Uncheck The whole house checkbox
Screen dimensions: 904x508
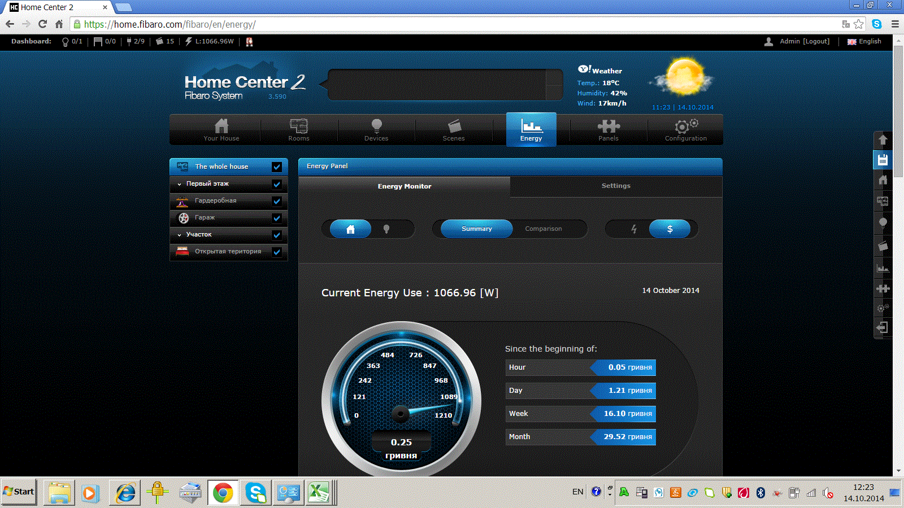coord(277,167)
